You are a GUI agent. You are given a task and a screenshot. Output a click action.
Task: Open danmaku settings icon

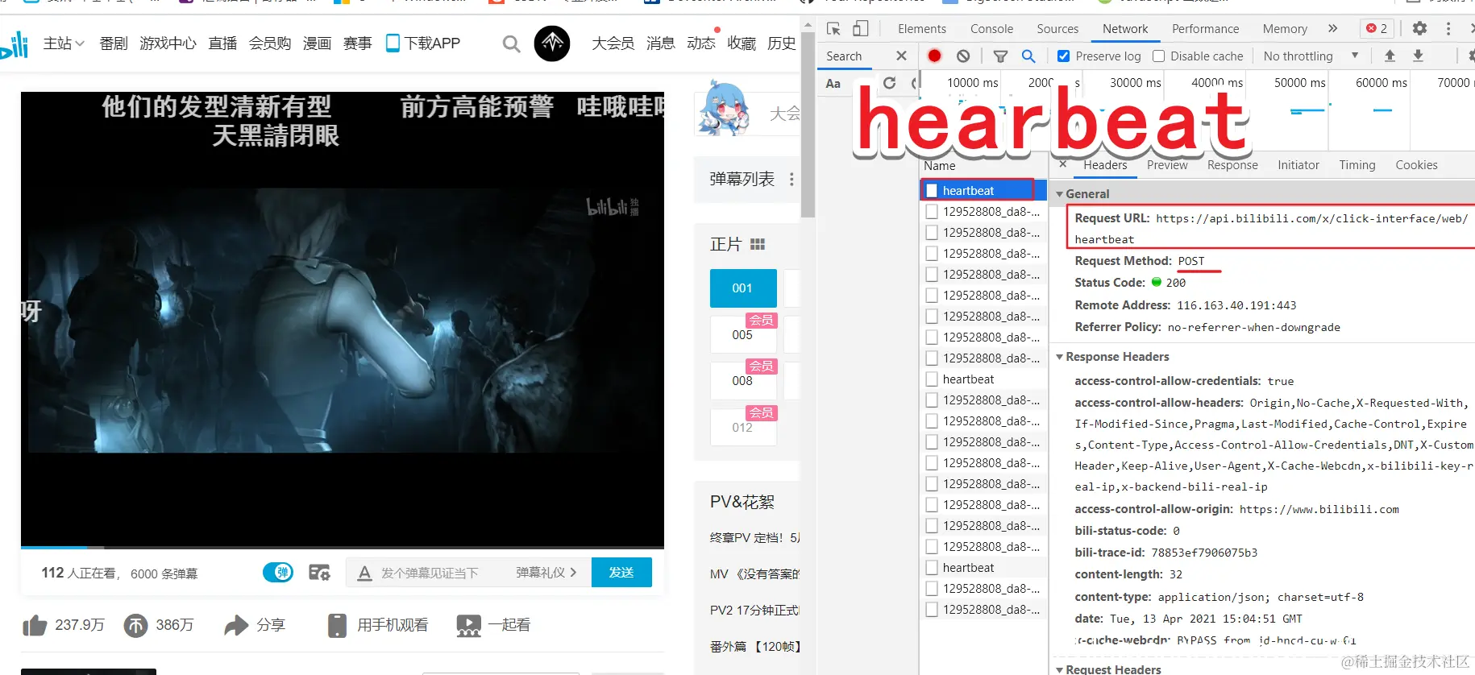[x=319, y=573]
